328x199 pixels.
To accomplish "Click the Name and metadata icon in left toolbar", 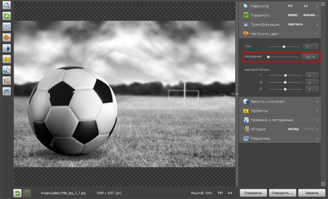I will click(7, 70).
